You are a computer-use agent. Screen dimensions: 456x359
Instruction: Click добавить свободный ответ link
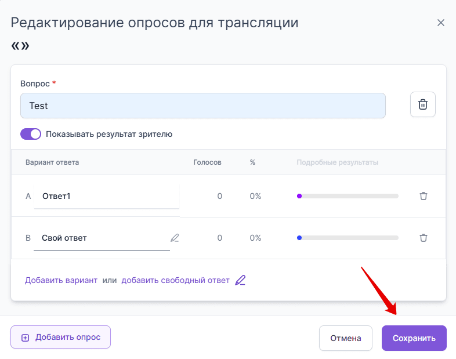175,281
